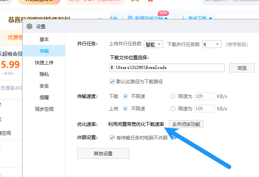Toggle 有传输任务时电脑不休眠 checkbox
Viewport: 259px width, 177px height.
tap(112, 137)
